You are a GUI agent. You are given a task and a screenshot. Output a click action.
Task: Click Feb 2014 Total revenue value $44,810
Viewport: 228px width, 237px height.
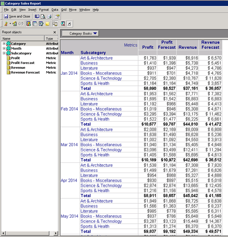click(x=190, y=124)
